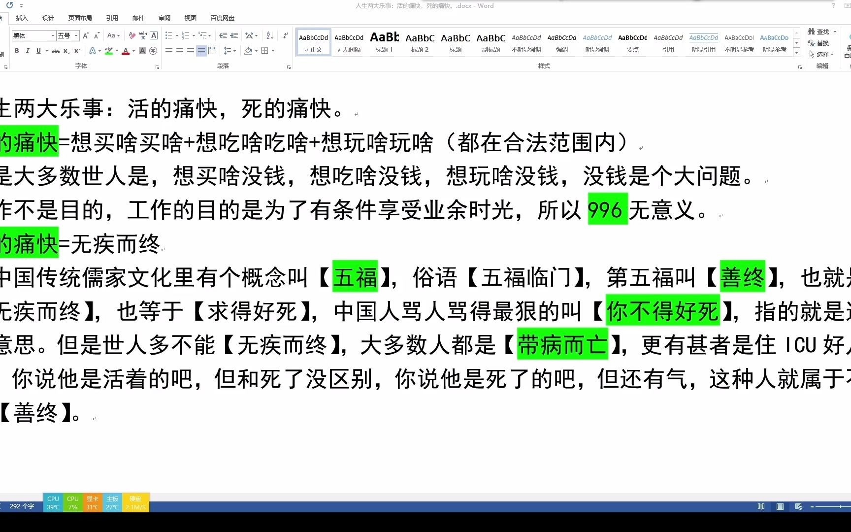Toggle justify alignment
Viewport: 851px width, 532px height.
(x=201, y=51)
